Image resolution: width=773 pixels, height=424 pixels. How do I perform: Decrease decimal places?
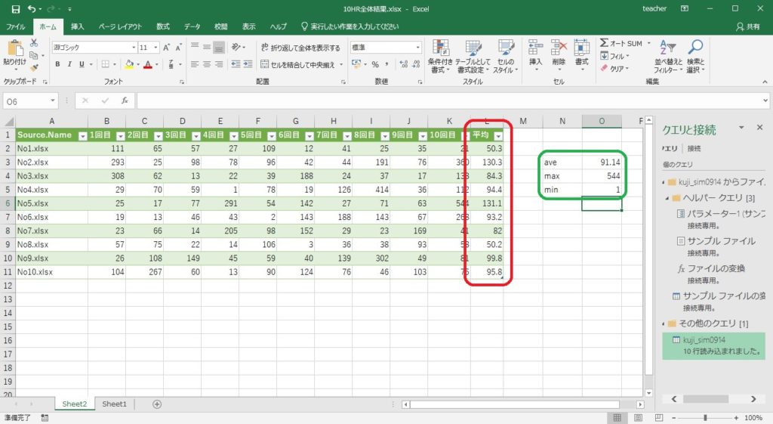tap(416, 64)
